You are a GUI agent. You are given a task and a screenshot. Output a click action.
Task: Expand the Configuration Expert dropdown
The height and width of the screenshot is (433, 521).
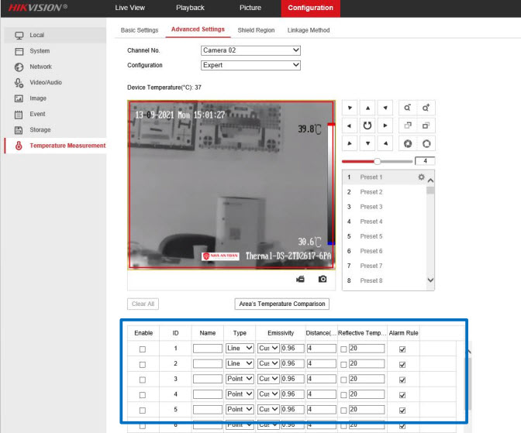250,66
